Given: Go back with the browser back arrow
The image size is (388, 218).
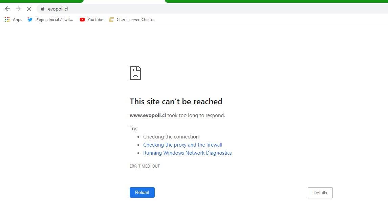Looking at the screenshot, I should [x=7, y=9].
